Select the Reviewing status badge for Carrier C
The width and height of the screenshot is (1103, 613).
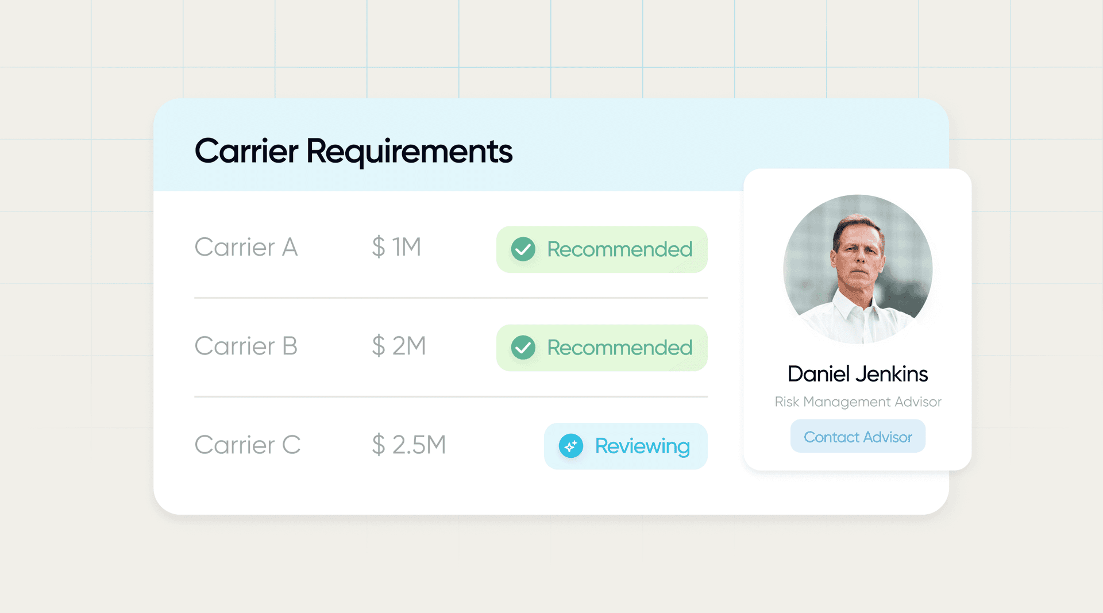626,446
